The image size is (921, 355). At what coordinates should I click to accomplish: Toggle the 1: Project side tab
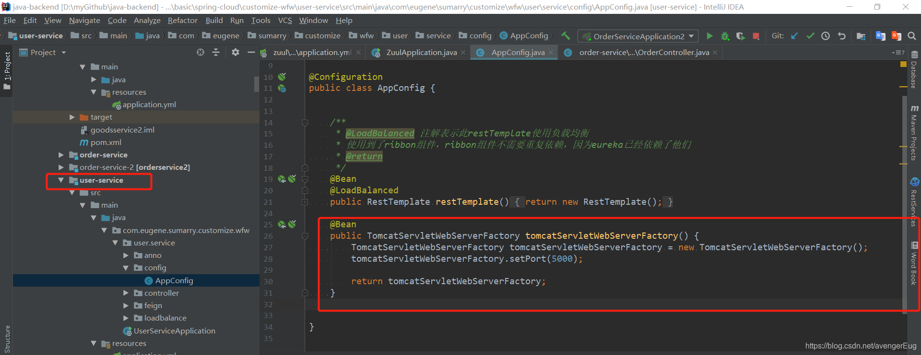(7, 70)
